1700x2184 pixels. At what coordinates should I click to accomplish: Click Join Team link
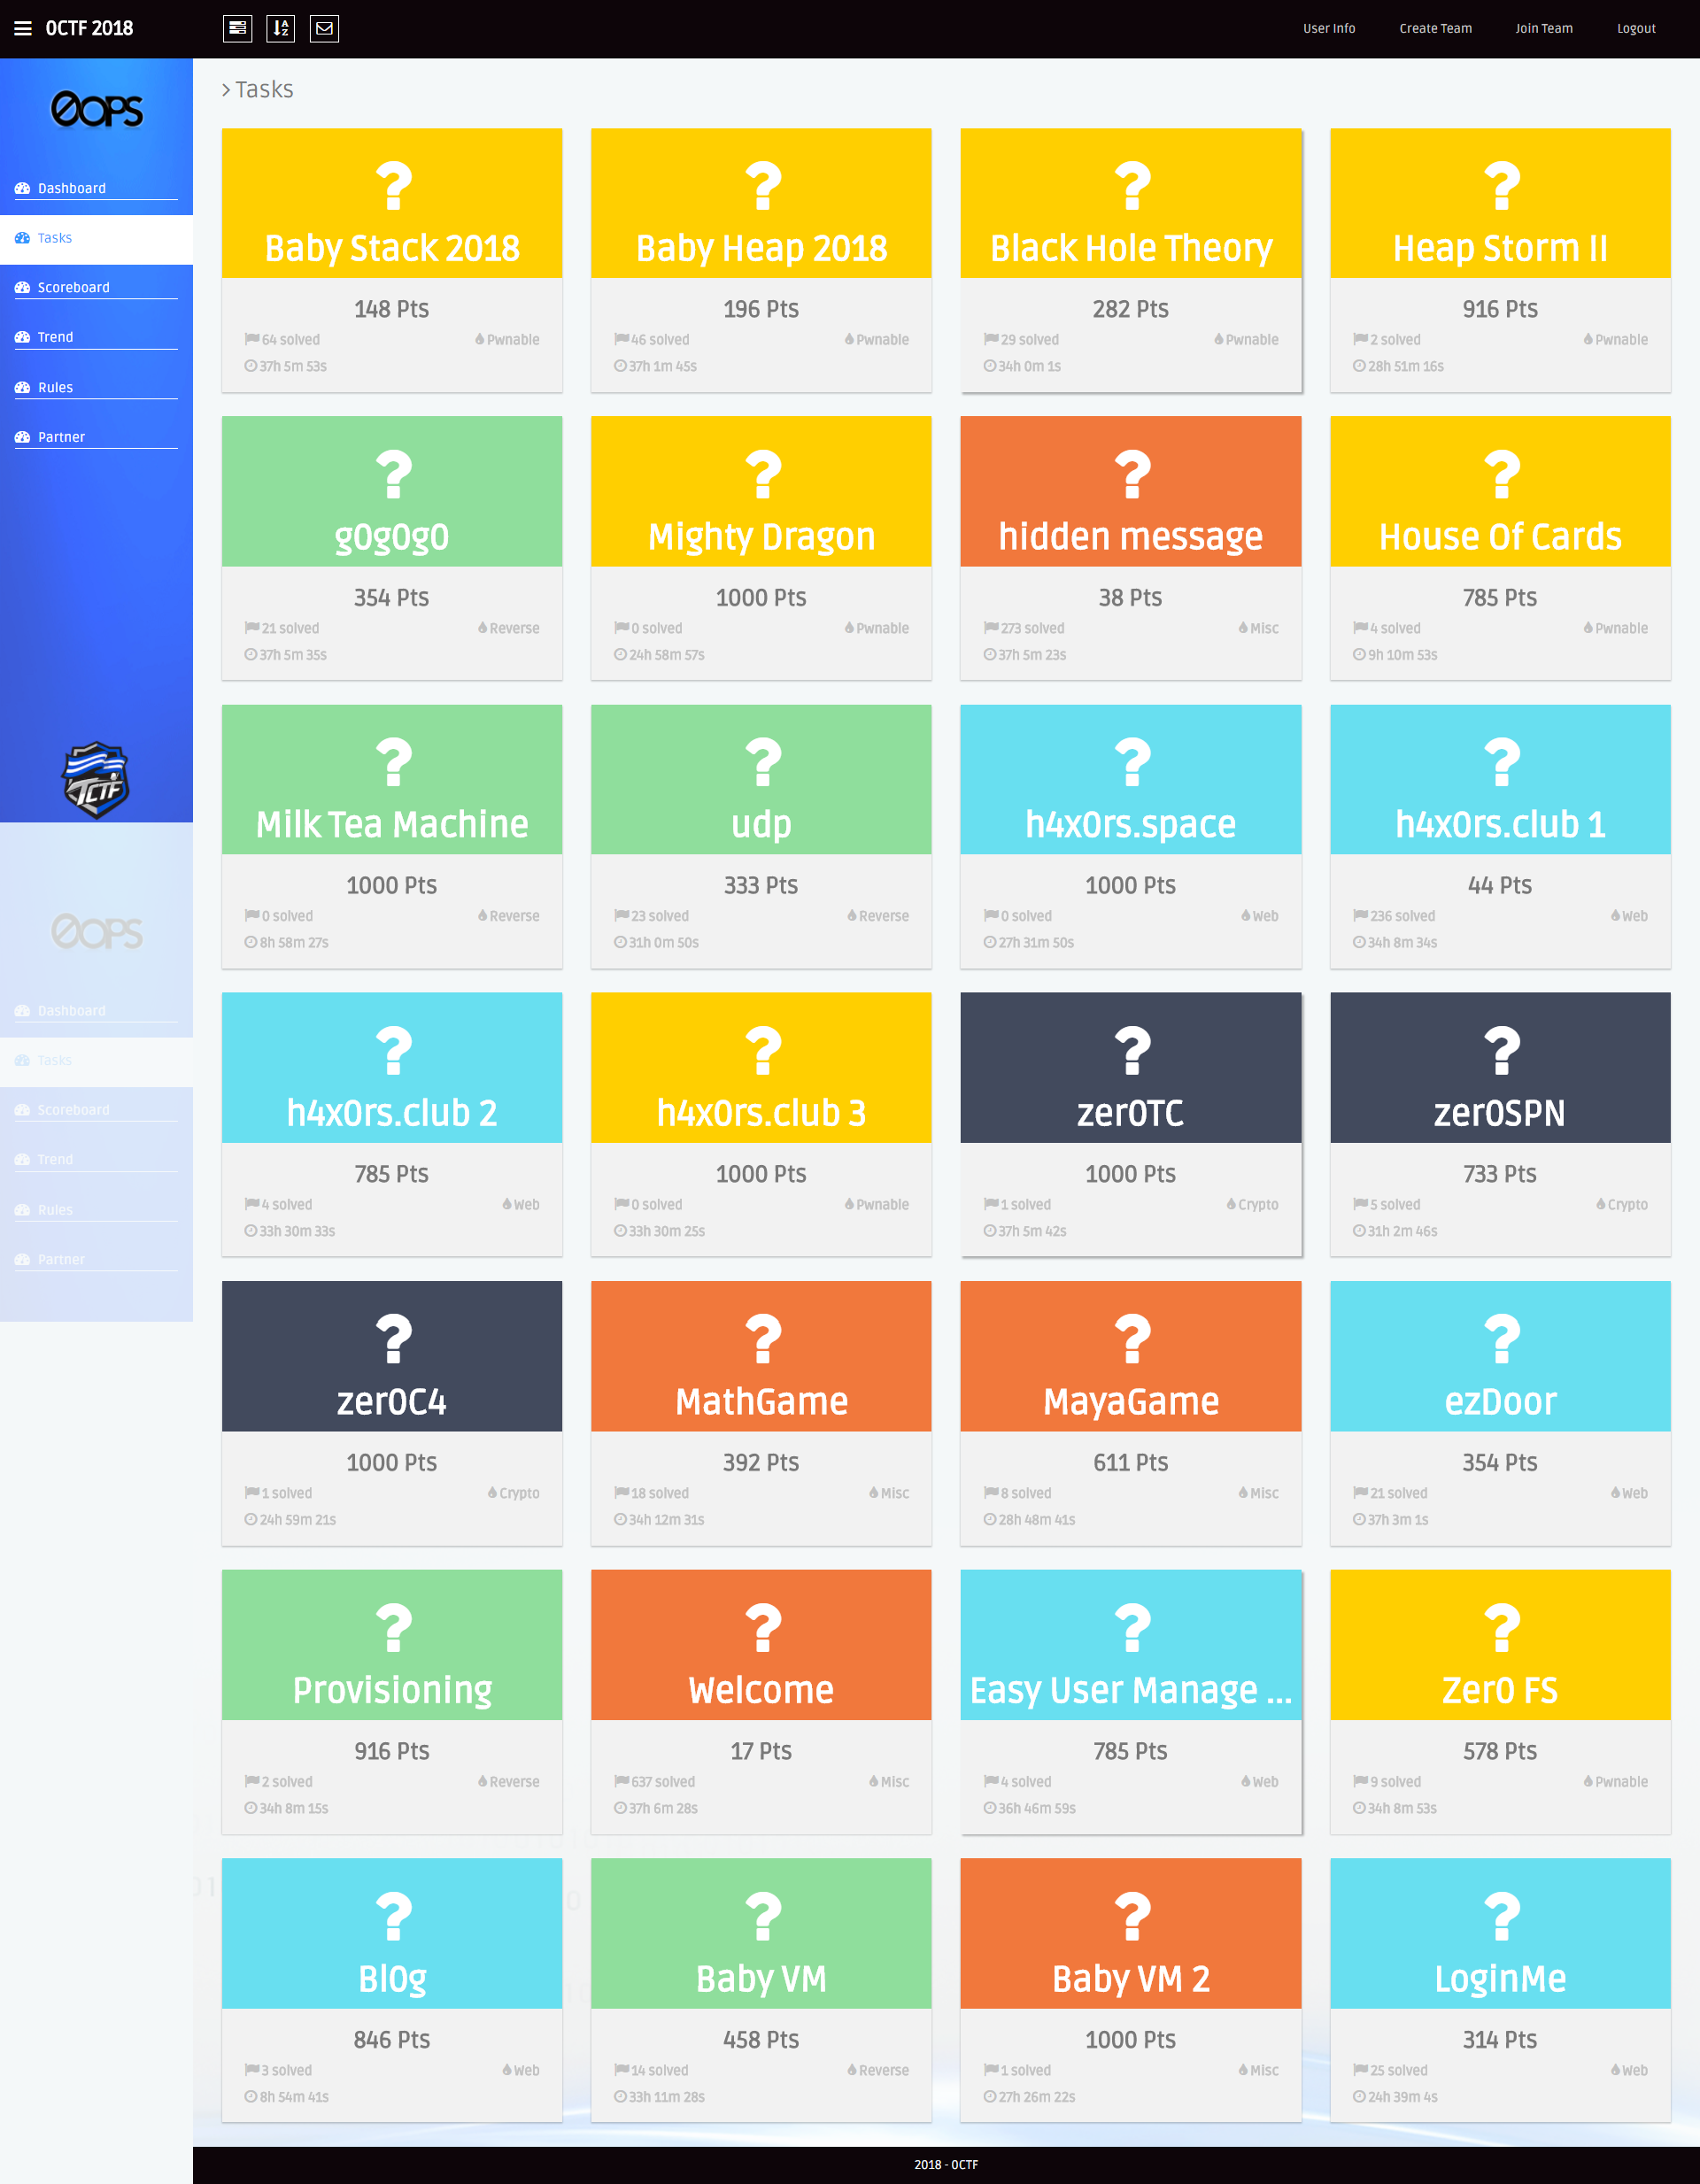pos(1543,28)
